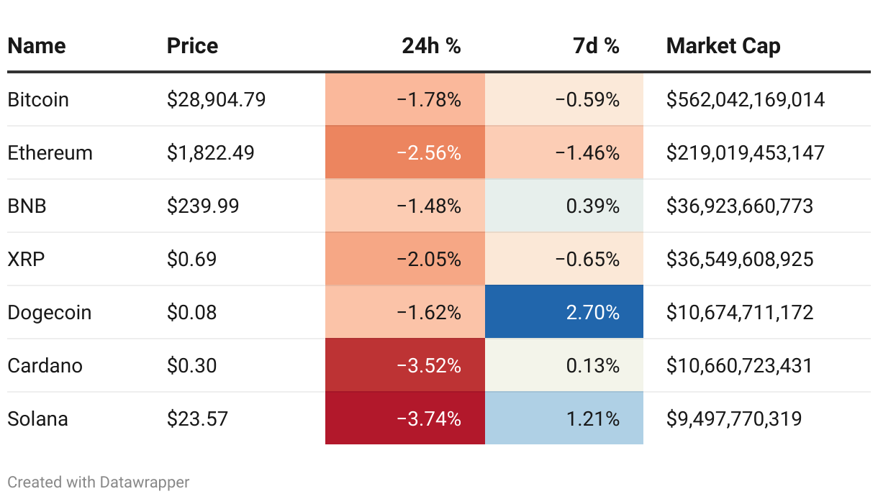The height and width of the screenshot is (499, 878).
Task: Click Solana's light blue 1.21% cell
Action: [564, 418]
